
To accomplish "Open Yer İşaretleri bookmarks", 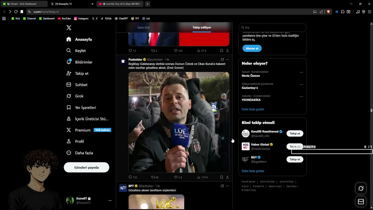I will (81, 108).
